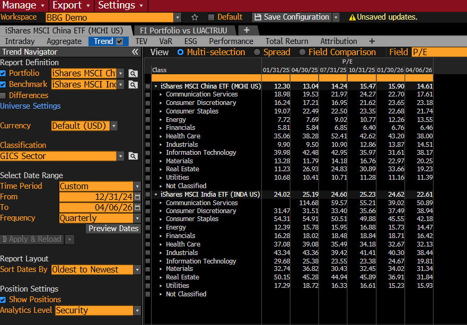Select the Spread view option
467x325 pixels.
click(257, 52)
